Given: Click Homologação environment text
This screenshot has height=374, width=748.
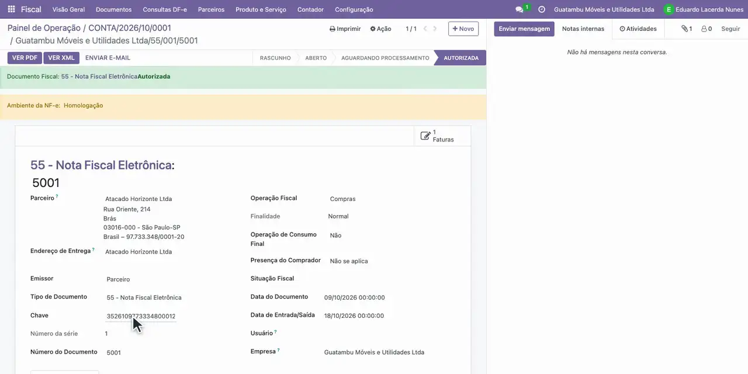Looking at the screenshot, I should (83, 105).
